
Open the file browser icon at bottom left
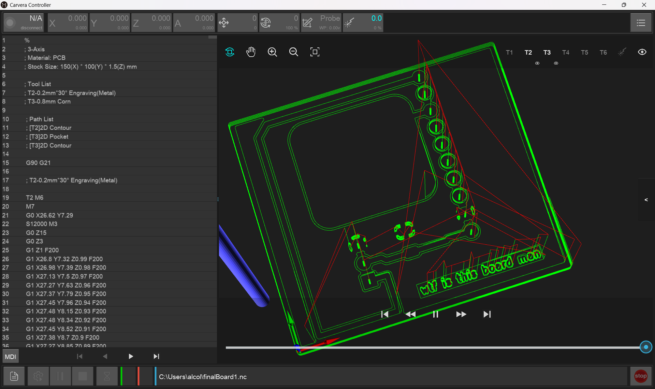[14, 376]
